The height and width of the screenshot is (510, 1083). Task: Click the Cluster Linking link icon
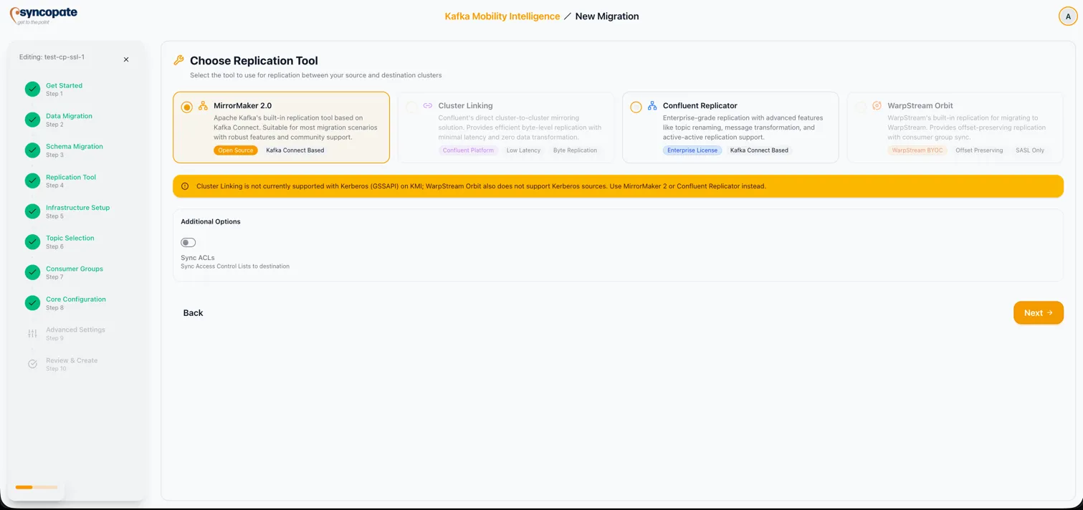(x=428, y=105)
